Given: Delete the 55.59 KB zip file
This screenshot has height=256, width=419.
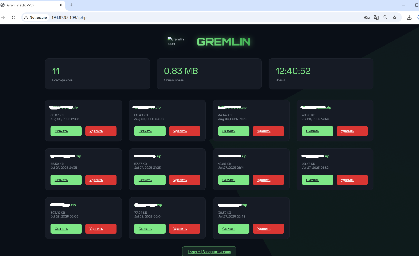Looking at the screenshot, I should click(101, 180).
